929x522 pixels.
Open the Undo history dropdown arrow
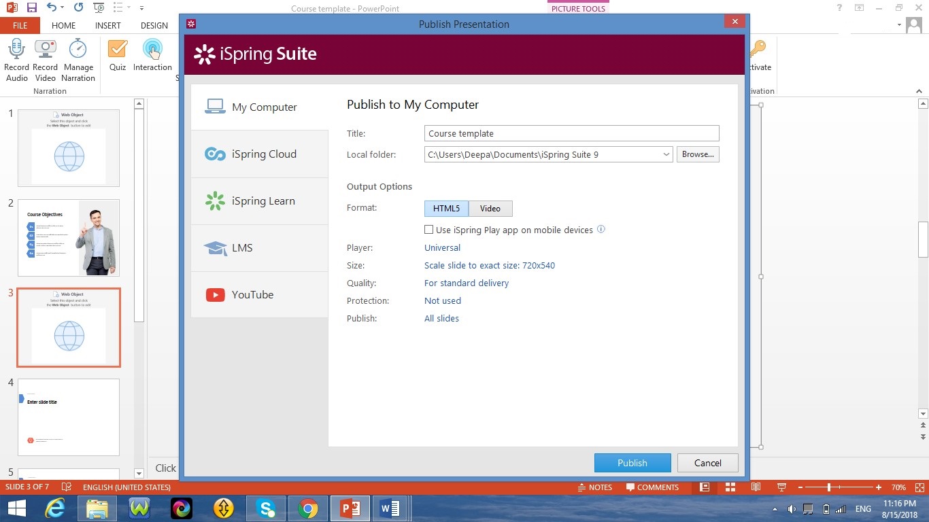click(x=63, y=8)
